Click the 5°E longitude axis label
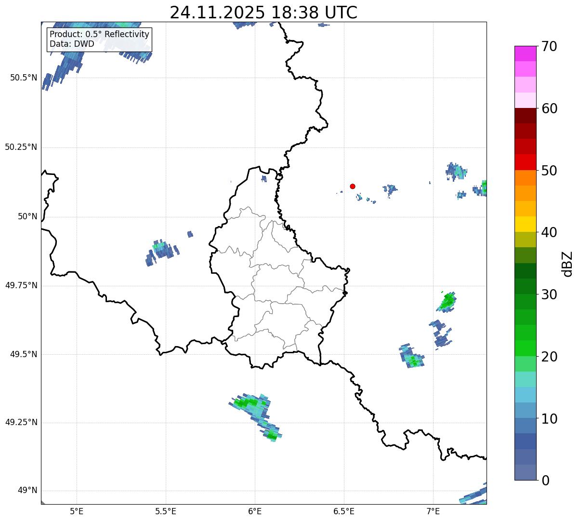 (x=77, y=511)
